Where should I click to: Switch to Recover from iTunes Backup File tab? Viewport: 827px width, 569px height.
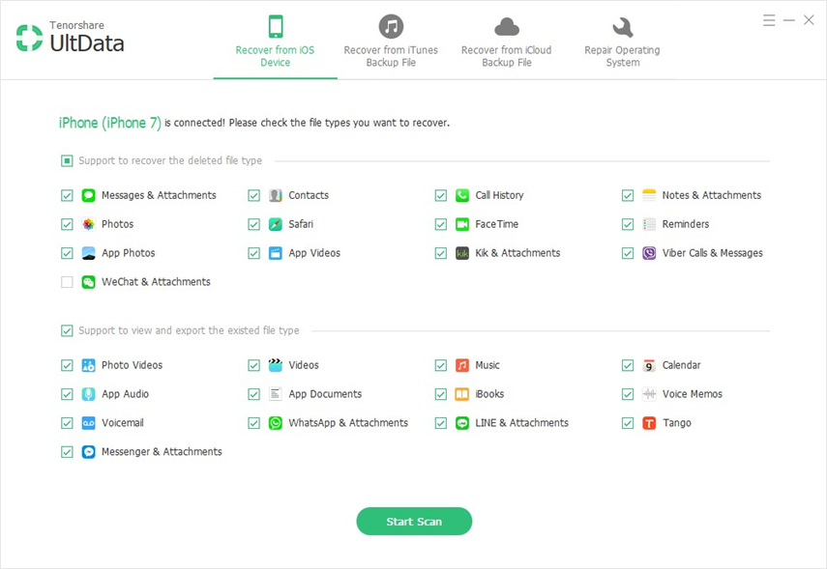tap(391, 41)
